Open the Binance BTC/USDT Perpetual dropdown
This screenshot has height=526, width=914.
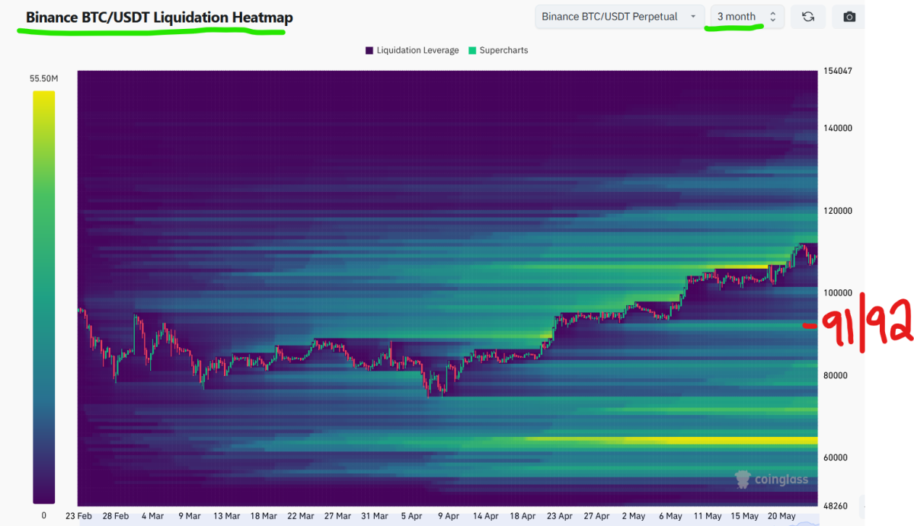(x=619, y=16)
